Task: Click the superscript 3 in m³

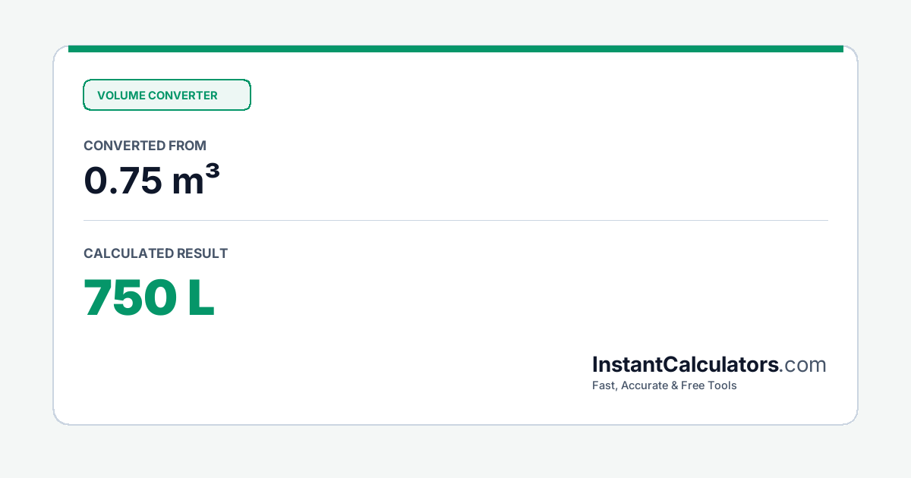Action: pyautogui.click(x=214, y=172)
